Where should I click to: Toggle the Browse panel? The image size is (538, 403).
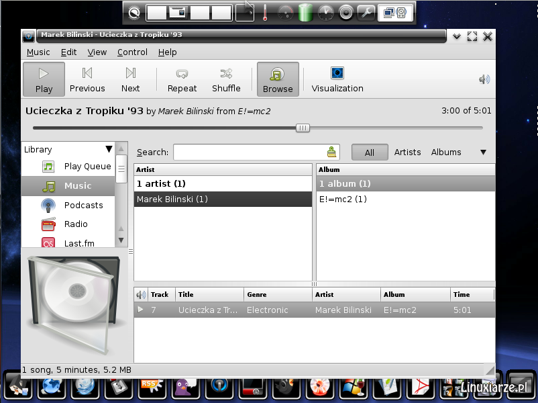coord(277,79)
